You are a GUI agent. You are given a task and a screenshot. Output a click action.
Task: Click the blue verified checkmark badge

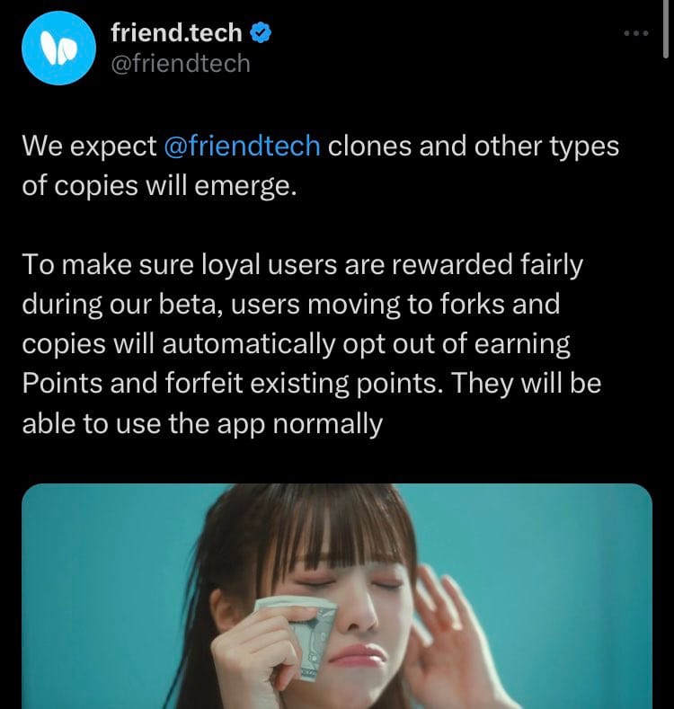coord(261,33)
